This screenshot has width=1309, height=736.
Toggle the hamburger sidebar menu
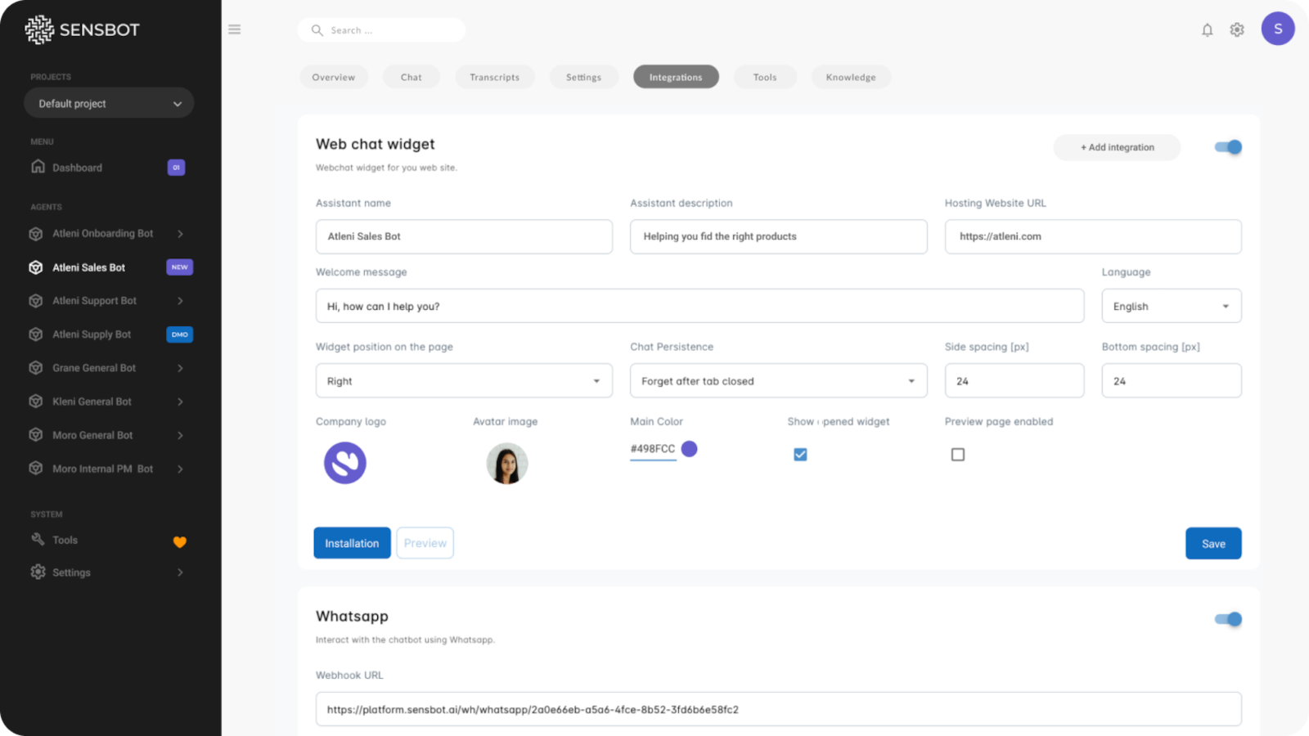[235, 29]
